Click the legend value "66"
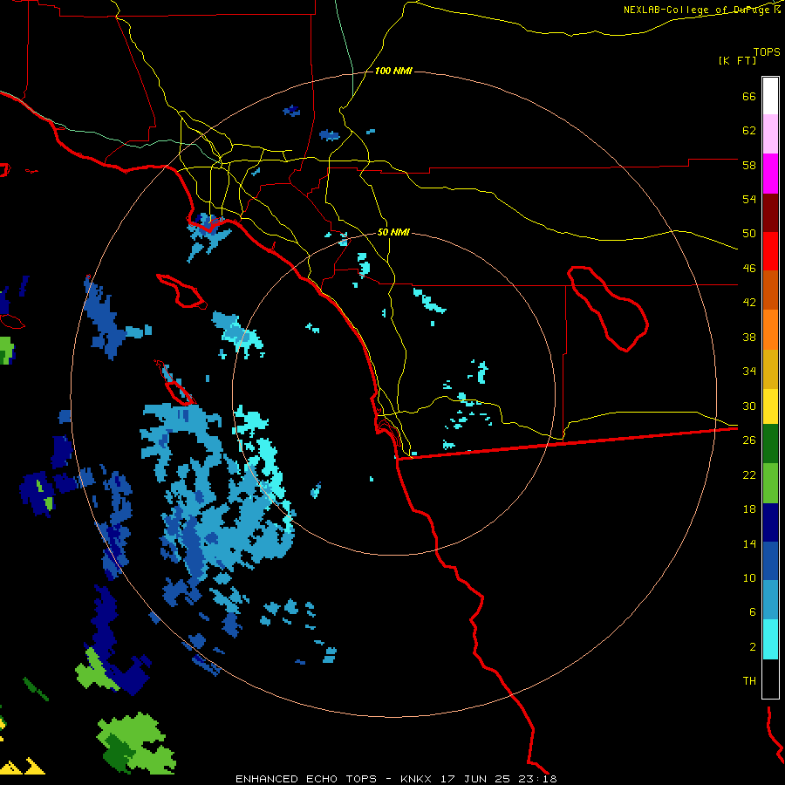785x785 pixels. [x=749, y=96]
